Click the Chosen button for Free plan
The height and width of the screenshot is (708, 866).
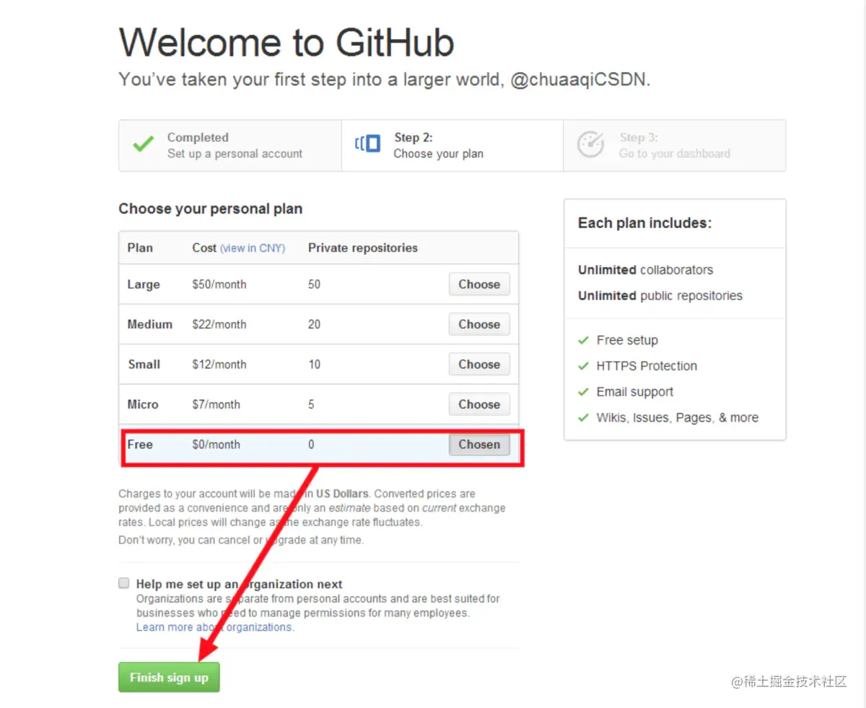479,445
